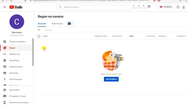Open the Analytics sidebar icon
This screenshot has width=189, height=106.
tap(5, 60)
